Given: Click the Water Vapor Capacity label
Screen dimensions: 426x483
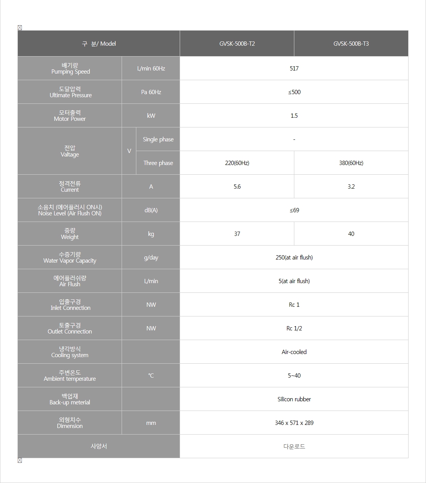Looking at the screenshot, I should [70, 258].
